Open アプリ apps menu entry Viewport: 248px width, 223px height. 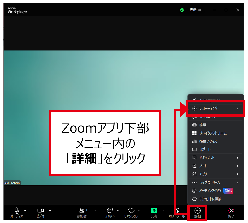(x=215, y=174)
